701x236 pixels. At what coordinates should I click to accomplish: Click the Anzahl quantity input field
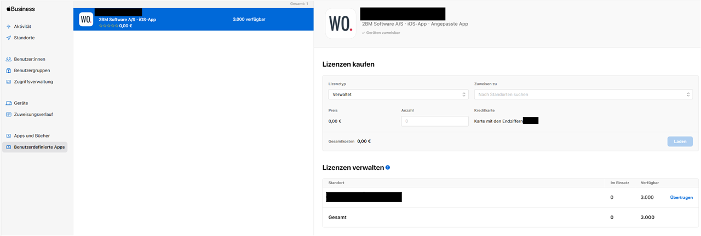[435, 121]
